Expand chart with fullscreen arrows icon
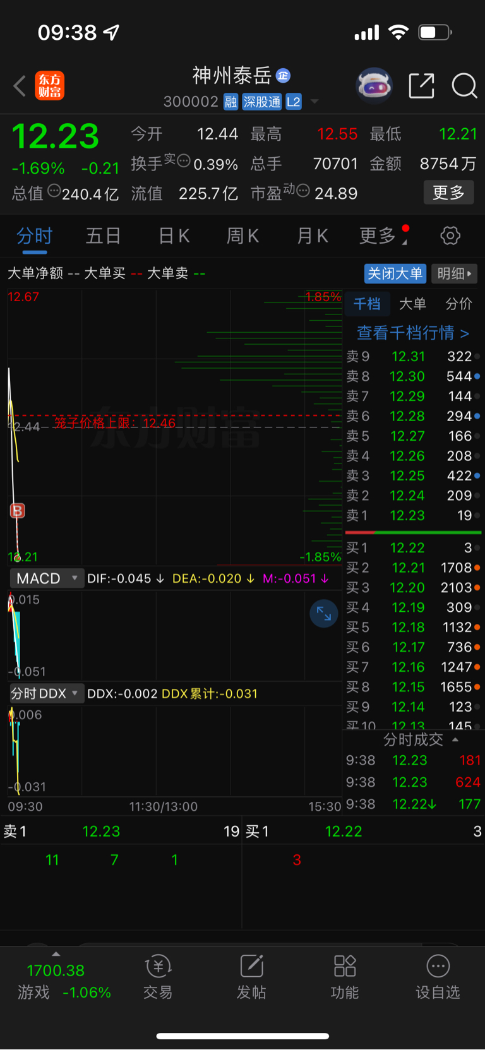 click(324, 613)
